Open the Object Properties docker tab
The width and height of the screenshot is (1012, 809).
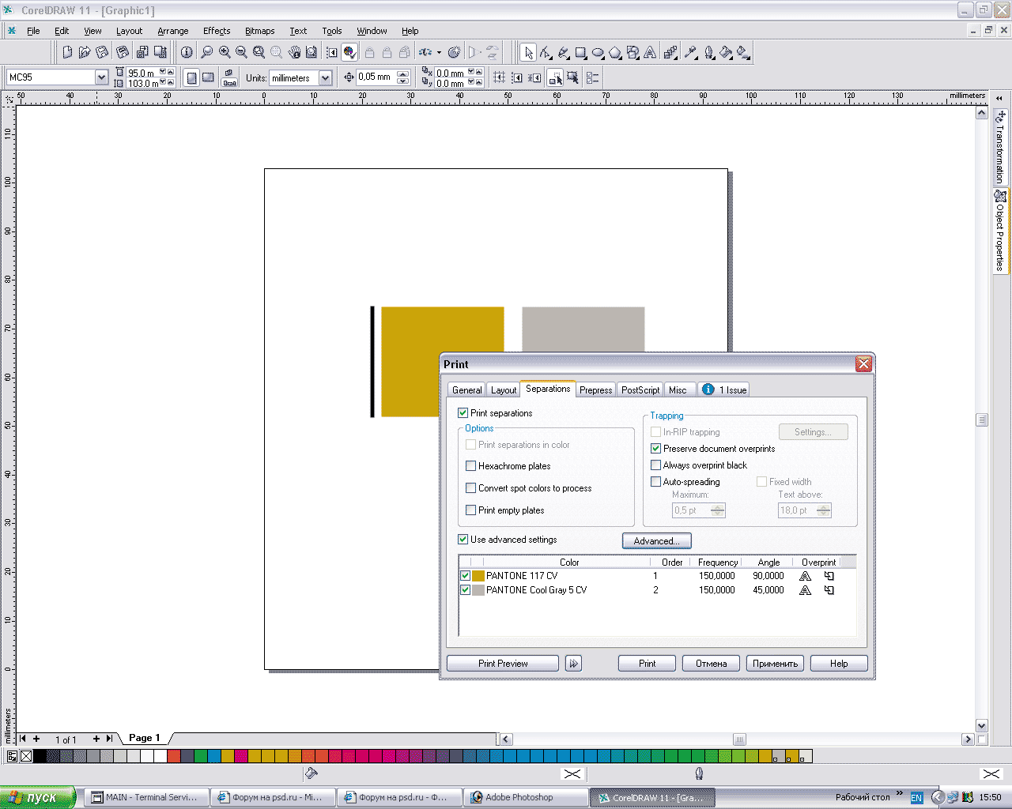coord(1000,231)
